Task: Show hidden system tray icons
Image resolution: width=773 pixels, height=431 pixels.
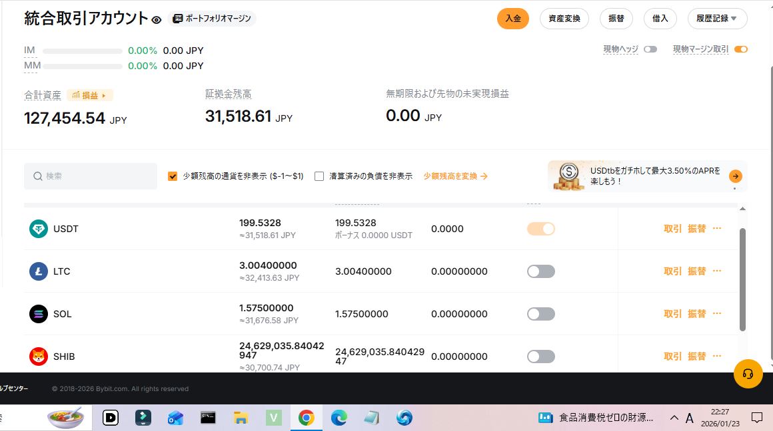Action: 674,418
